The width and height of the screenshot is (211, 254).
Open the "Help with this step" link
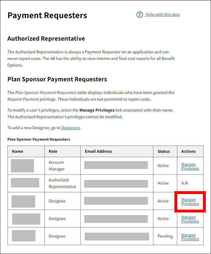pyautogui.click(x=163, y=14)
